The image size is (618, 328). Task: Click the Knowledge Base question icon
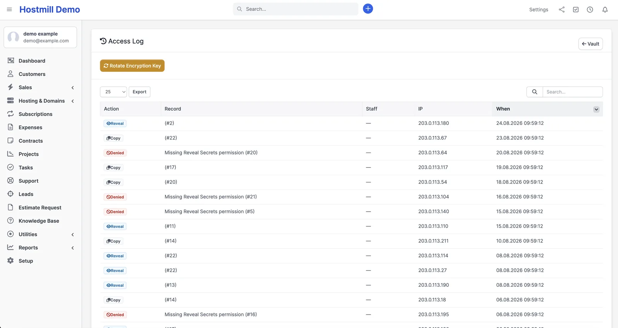pos(11,220)
